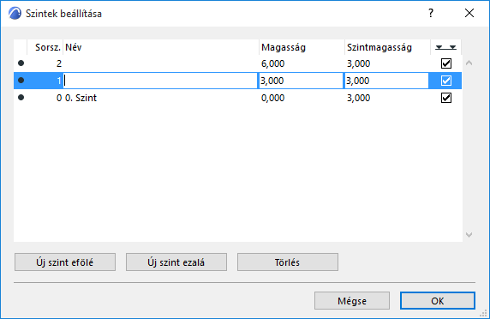Viewport: 490px width, 319px height.
Task: Edit Szintmagasság field of story 1
Action: tap(386, 81)
